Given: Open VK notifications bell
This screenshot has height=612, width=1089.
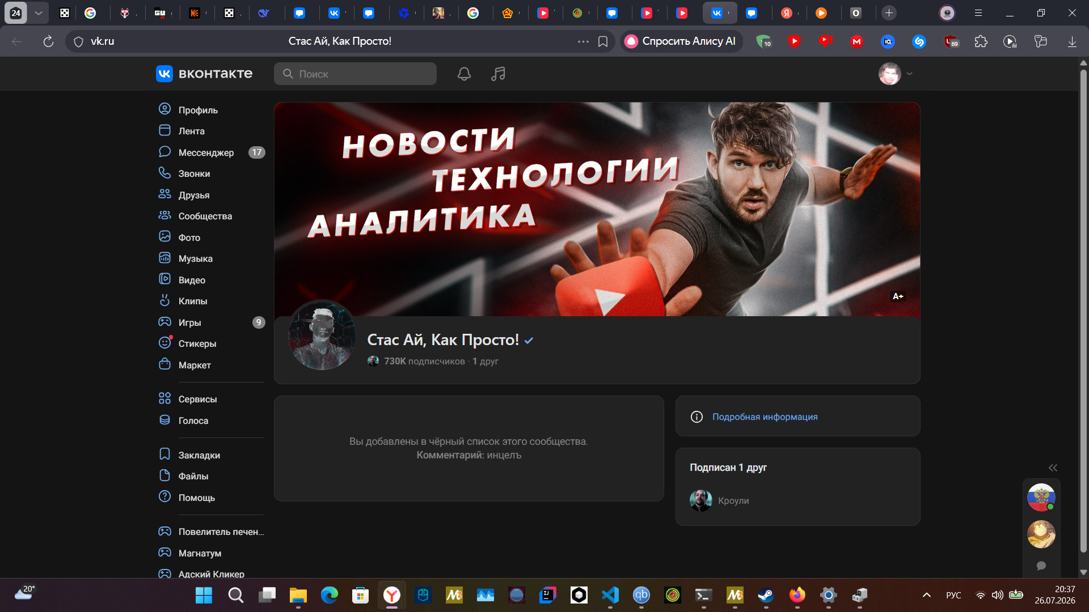Looking at the screenshot, I should 464,74.
